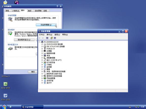Select the 网络适配器 network adapter icon

[x=45, y=78]
